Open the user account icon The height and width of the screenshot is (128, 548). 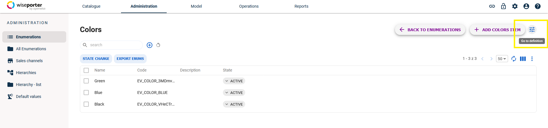point(526,6)
